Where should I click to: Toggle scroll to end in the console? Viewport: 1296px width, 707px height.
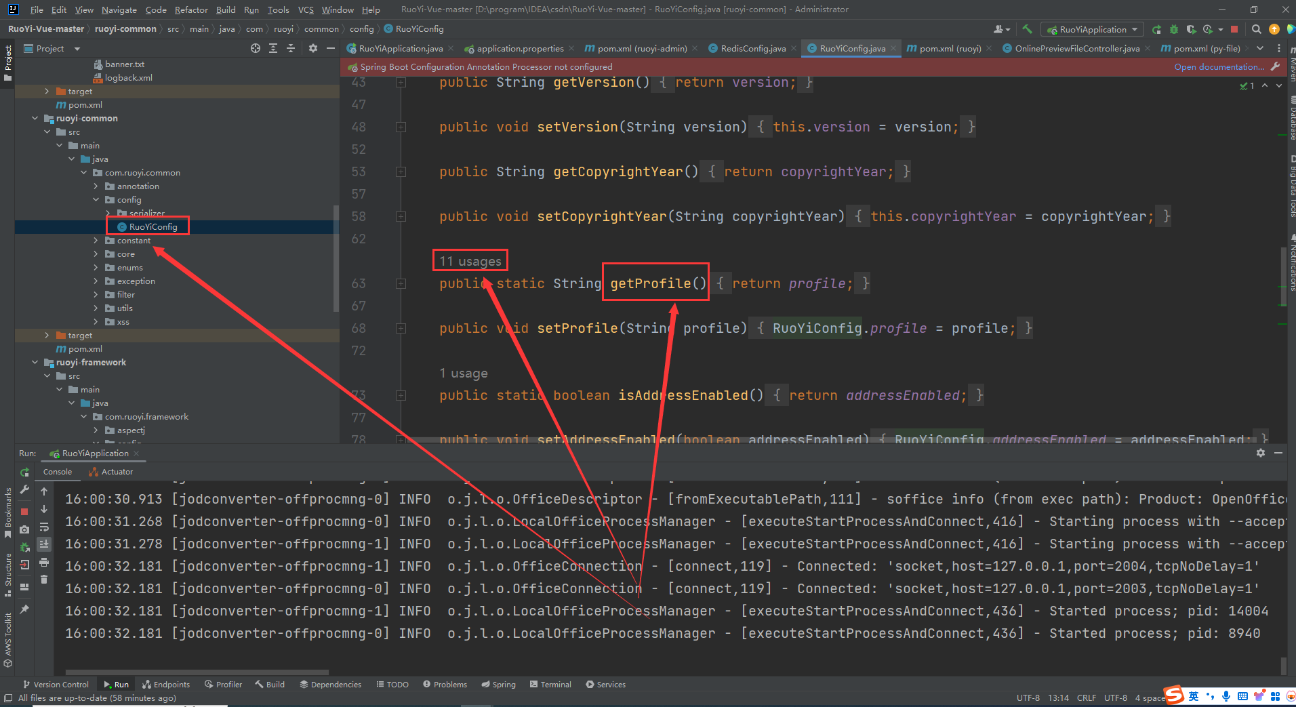pyautogui.click(x=44, y=544)
